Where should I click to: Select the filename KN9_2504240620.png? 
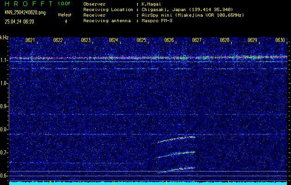pos(25,12)
